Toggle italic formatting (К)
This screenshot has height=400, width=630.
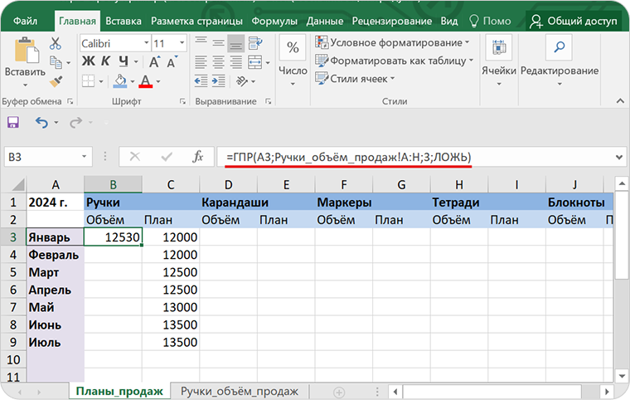[x=105, y=62]
